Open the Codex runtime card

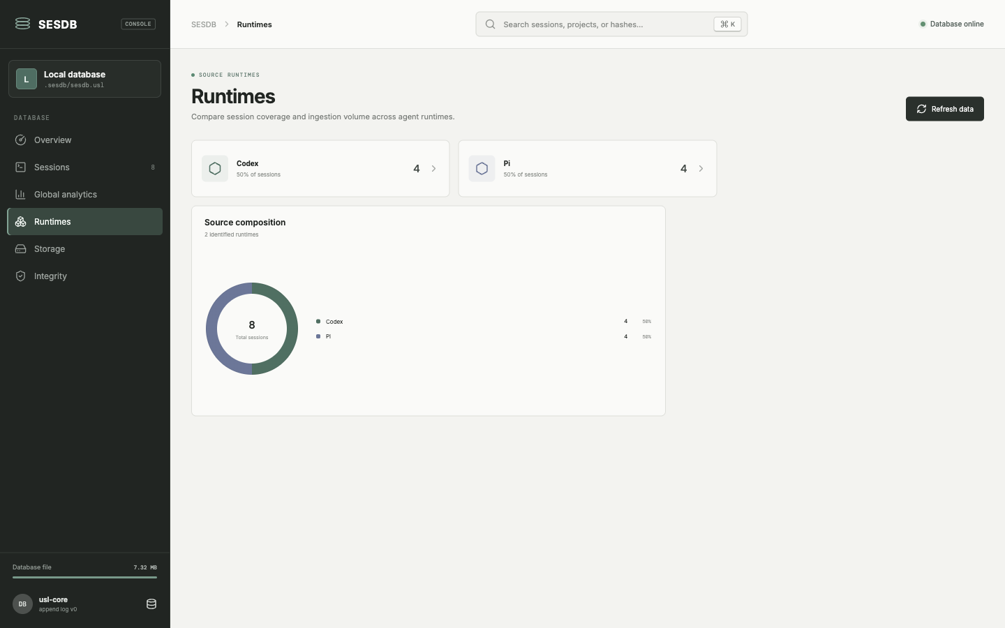pos(320,169)
